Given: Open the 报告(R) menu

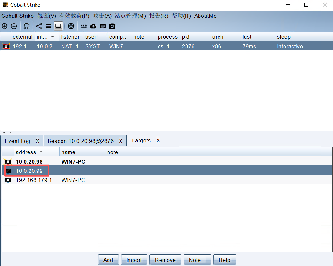Looking at the screenshot, I should [x=159, y=16].
